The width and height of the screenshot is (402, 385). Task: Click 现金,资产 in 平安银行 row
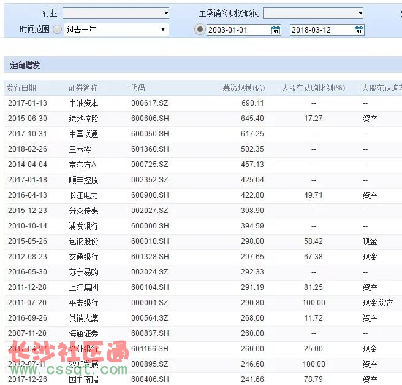pos(378,303)
